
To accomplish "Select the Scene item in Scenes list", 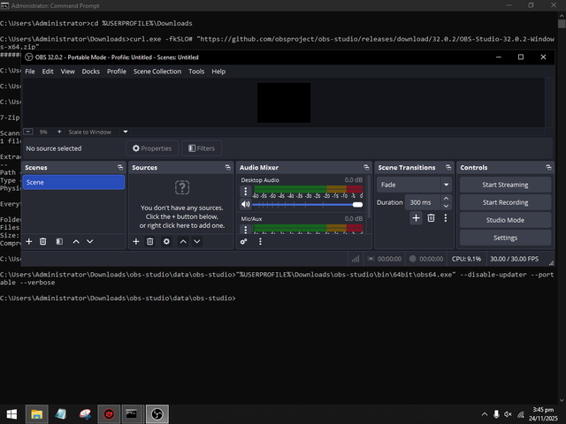I will click(73, 182).
